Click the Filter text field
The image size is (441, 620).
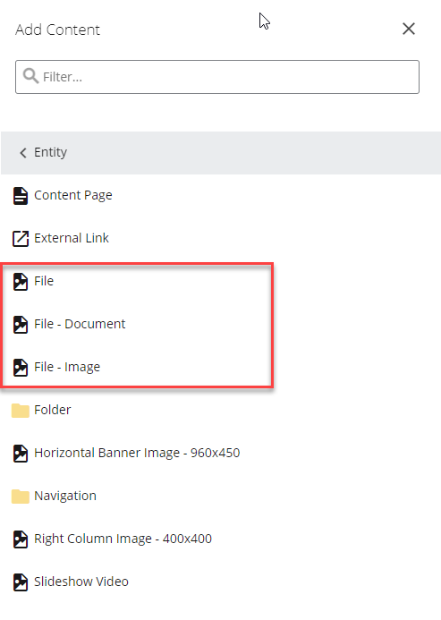point(217,77)
